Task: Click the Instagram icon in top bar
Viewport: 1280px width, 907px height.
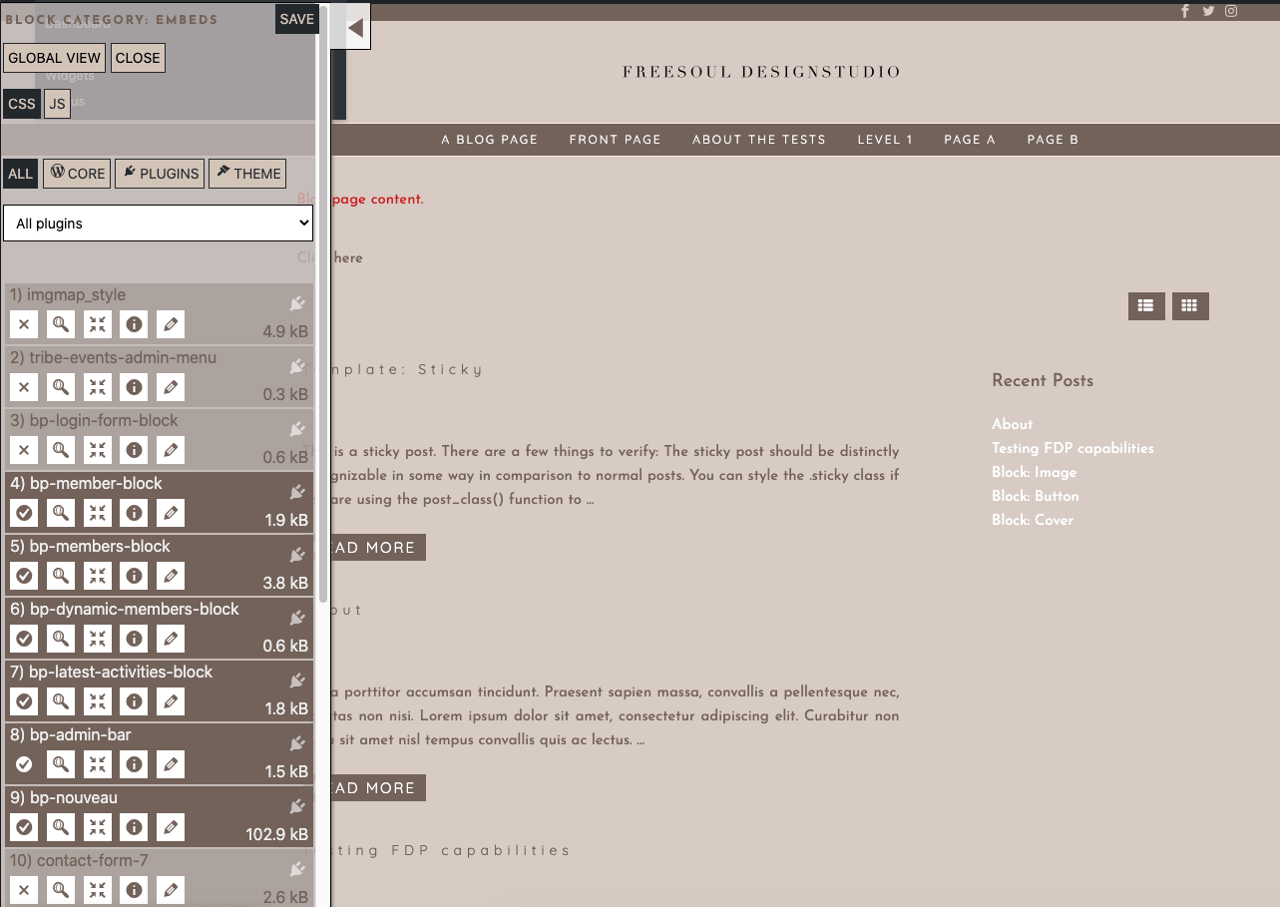Action: click(1232, 11)
